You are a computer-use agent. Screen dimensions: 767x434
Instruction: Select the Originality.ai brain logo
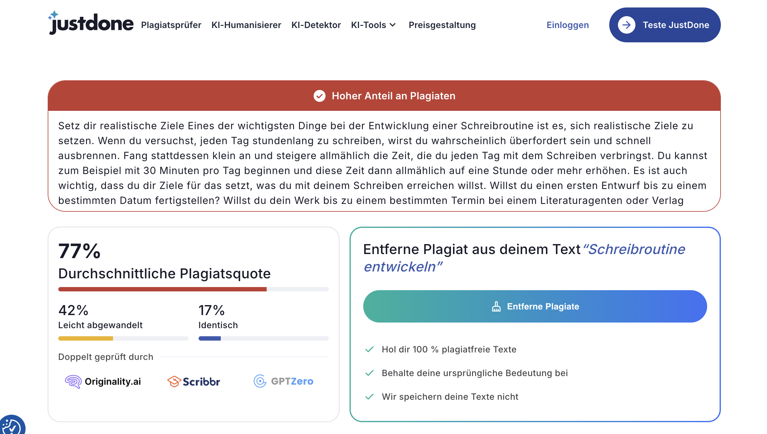click(x=73, y=381)
